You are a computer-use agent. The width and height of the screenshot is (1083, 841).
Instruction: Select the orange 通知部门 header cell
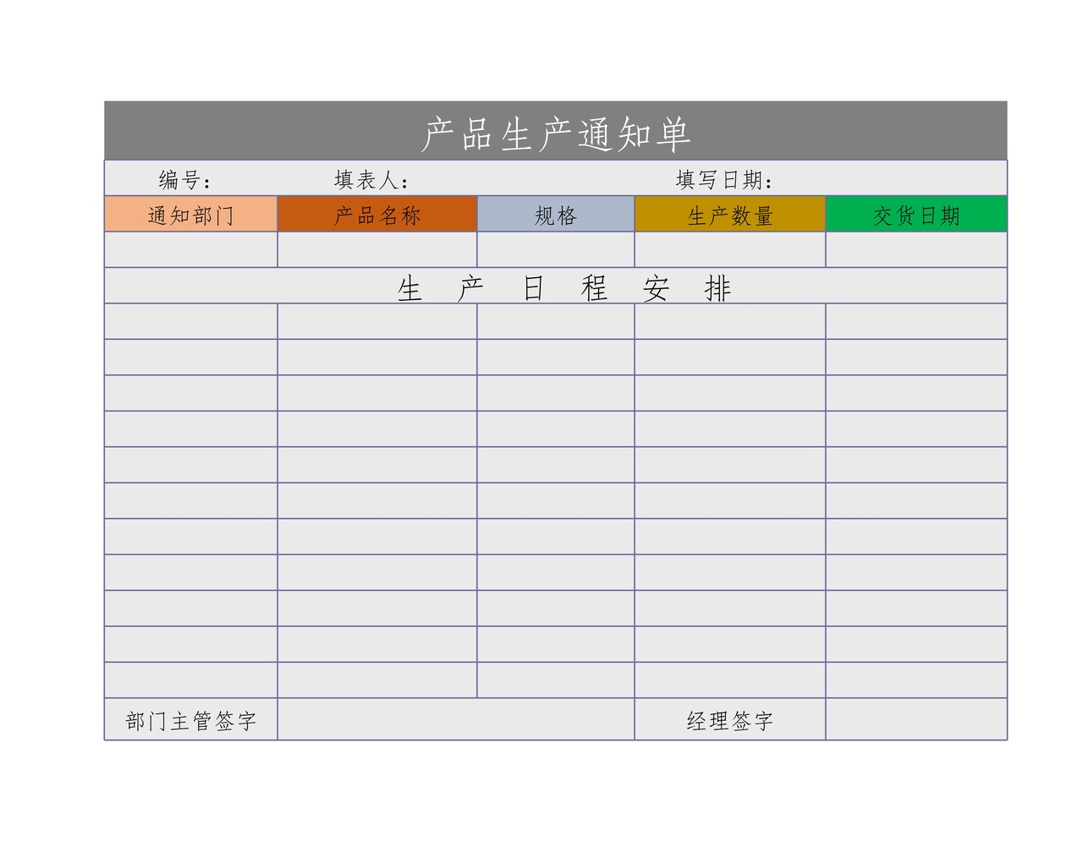tap(190, 215)
